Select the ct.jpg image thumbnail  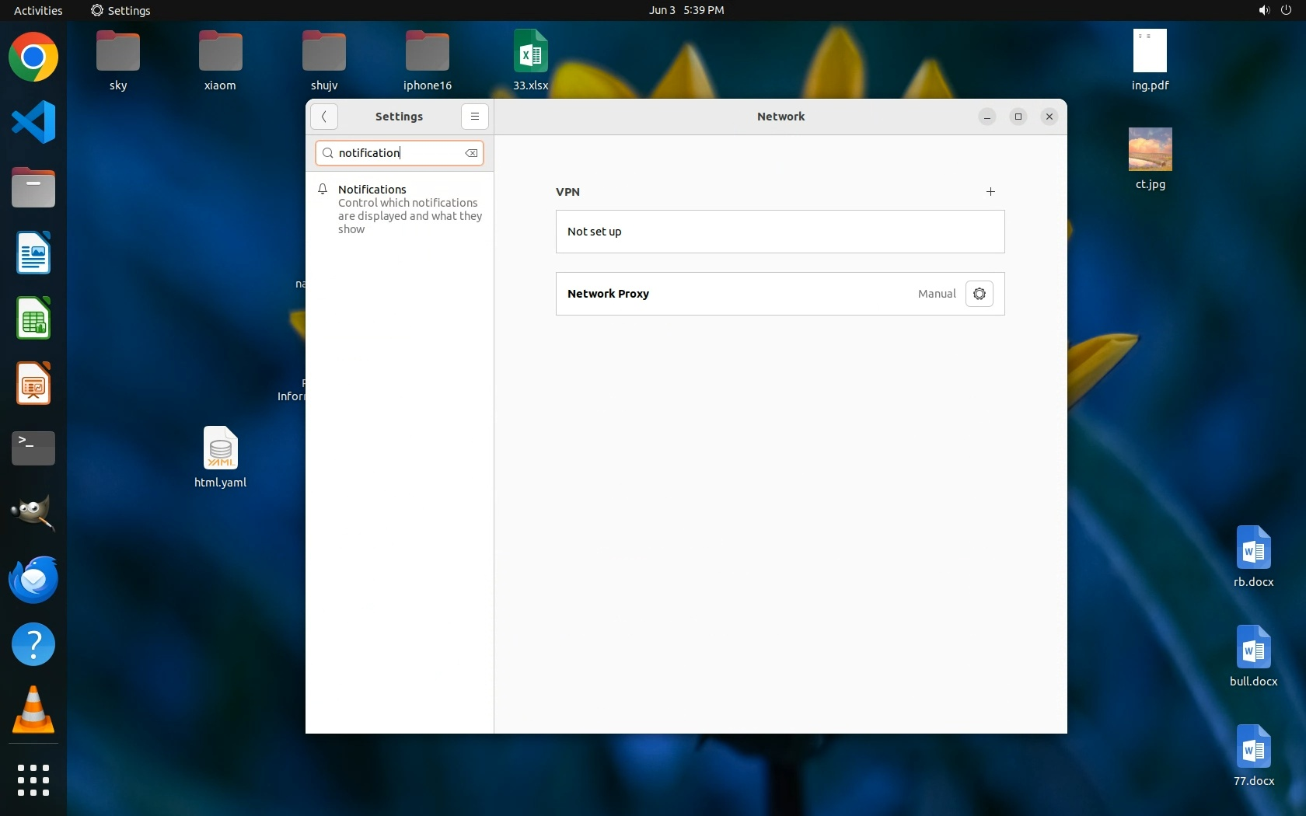coord(1150,150)
